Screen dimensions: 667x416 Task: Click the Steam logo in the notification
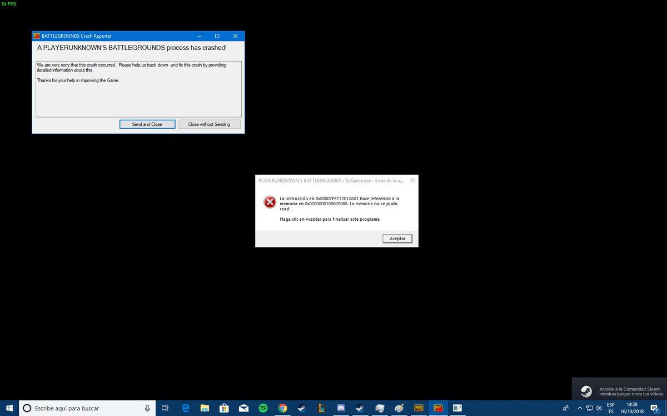[x=586, y=391]
